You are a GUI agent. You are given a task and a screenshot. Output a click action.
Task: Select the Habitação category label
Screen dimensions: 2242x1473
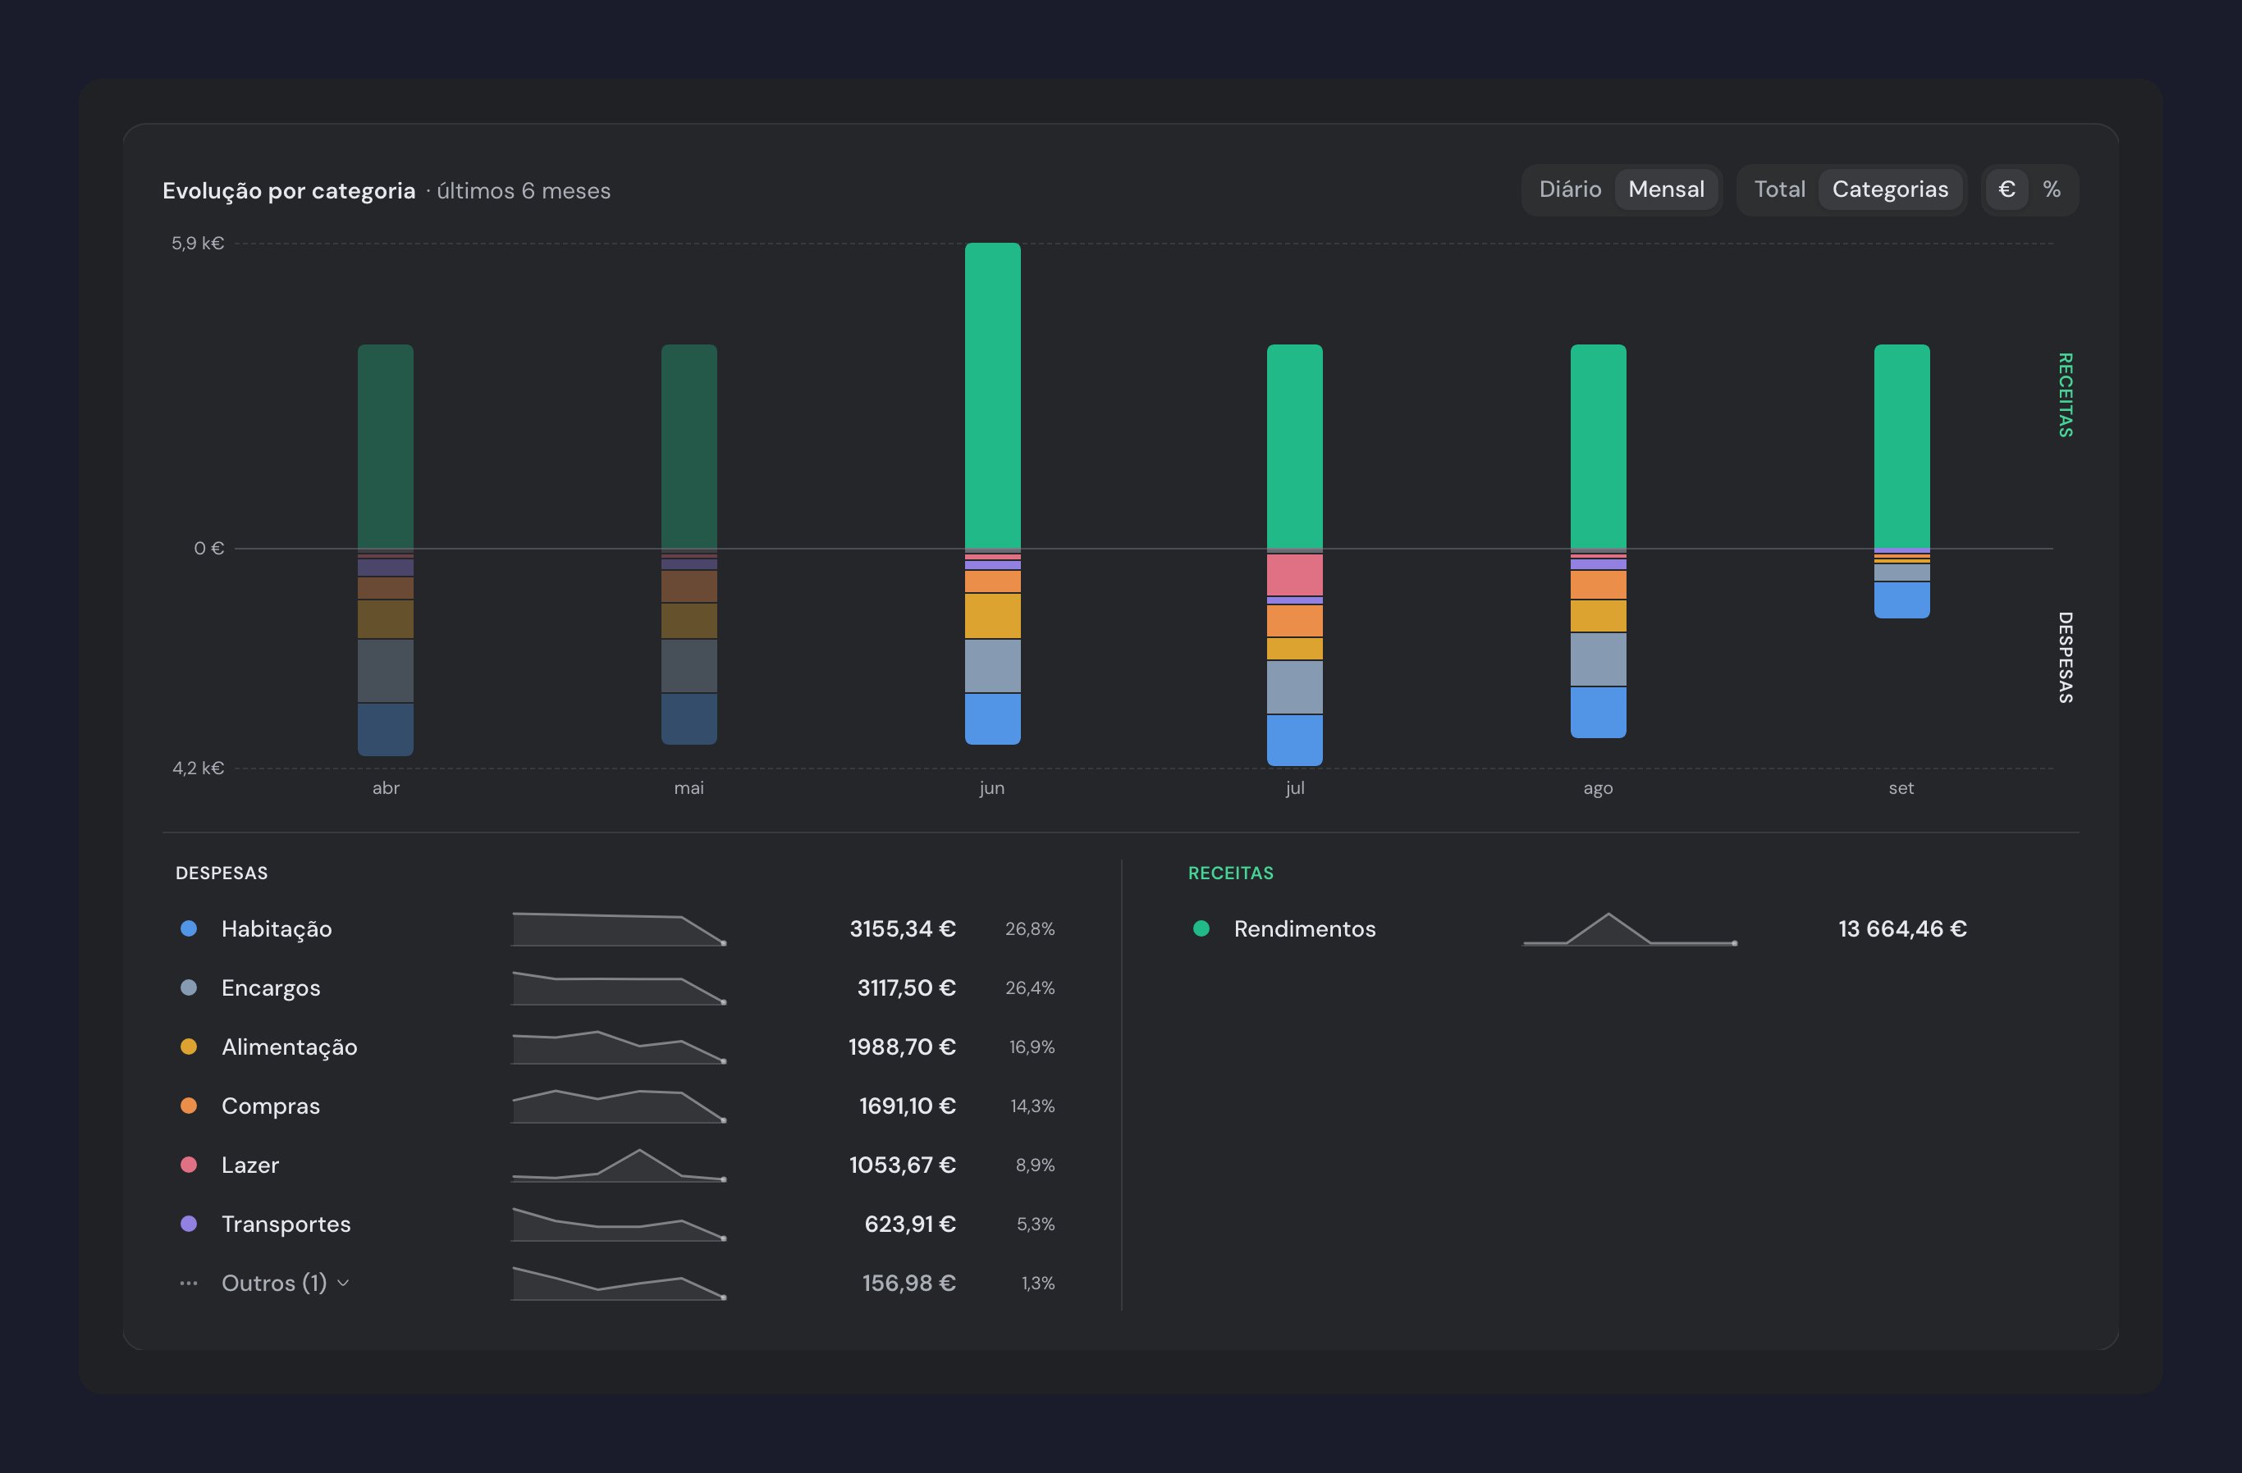point(276,929)
